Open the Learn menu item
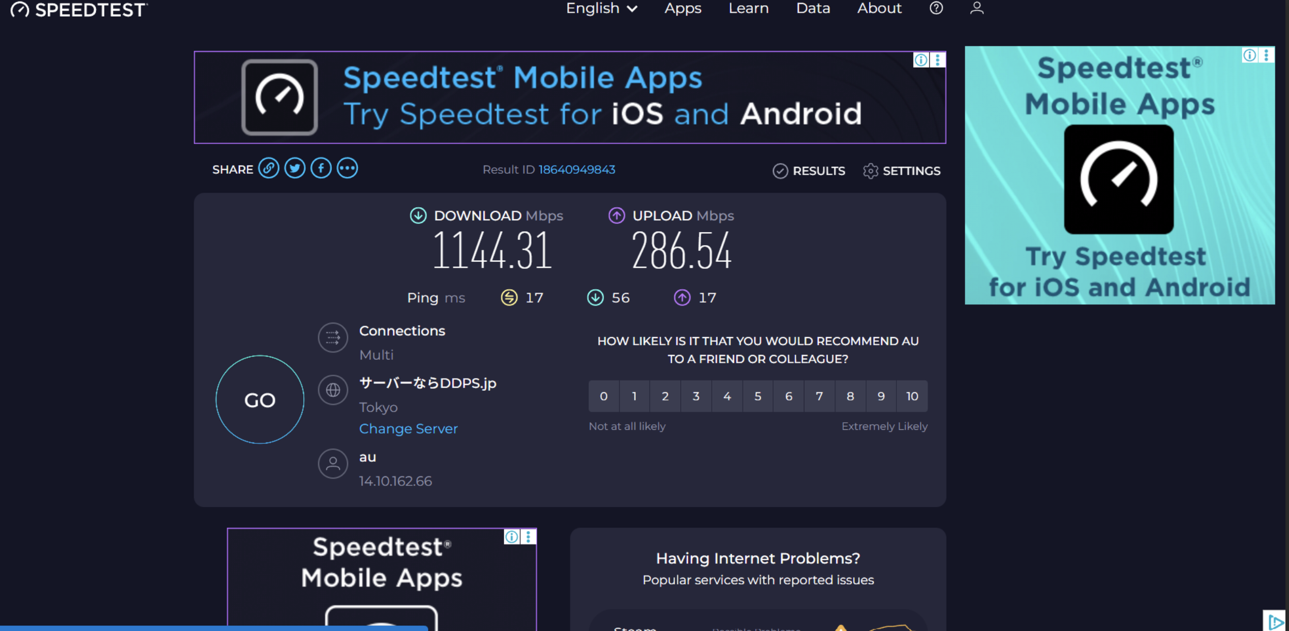Image resolution: width=1289 pixels, height=631 pixels. (748, 8)
